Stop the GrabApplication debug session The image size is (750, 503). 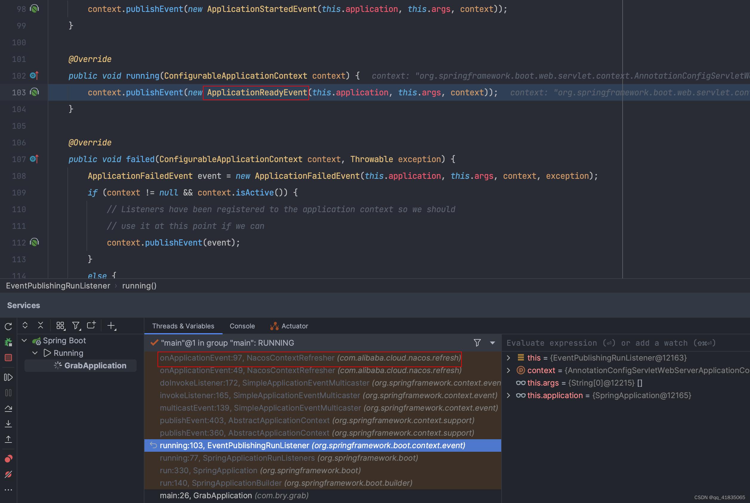coord(8,357)
